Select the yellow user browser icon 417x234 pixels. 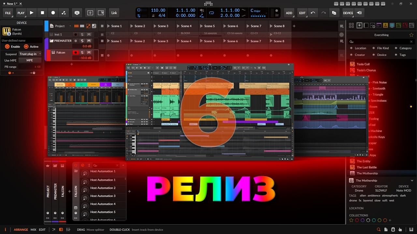click(385, 25)
